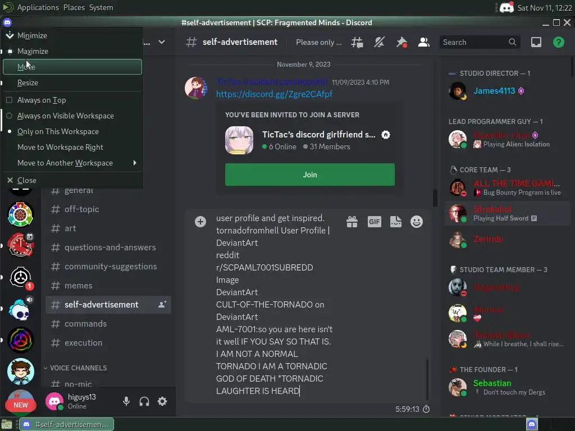The image size is (575, 431).
Task: Open the GIF picker
Action: point(374,222)
